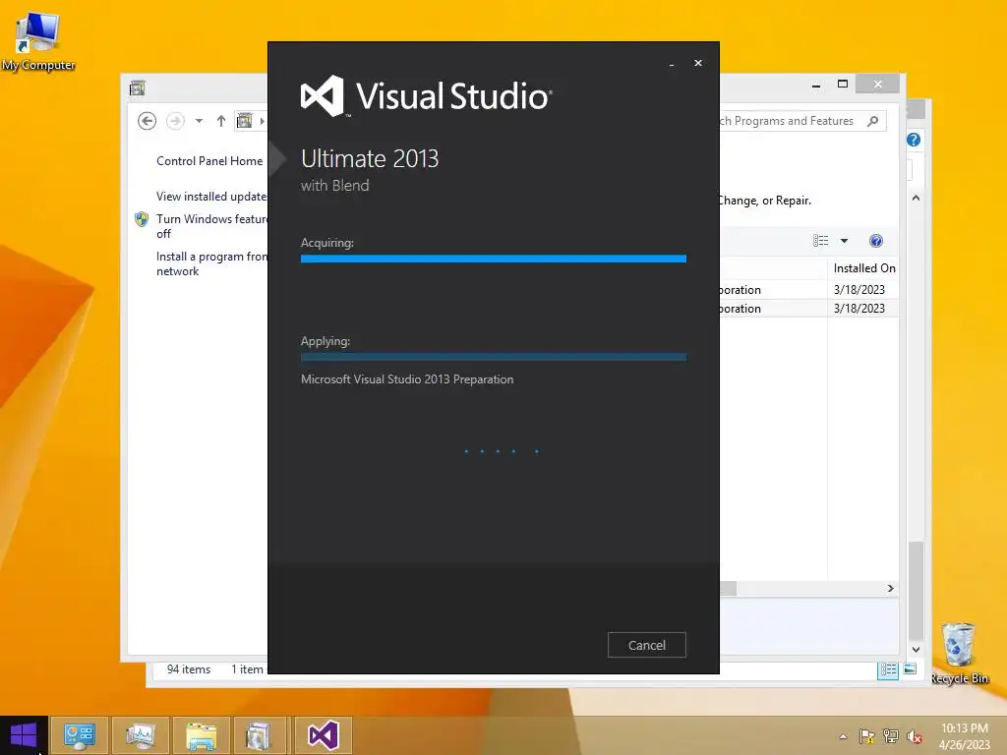Open My Computer desktop icon
Viewport: 1007px width, 755px height.
point(38,40)
